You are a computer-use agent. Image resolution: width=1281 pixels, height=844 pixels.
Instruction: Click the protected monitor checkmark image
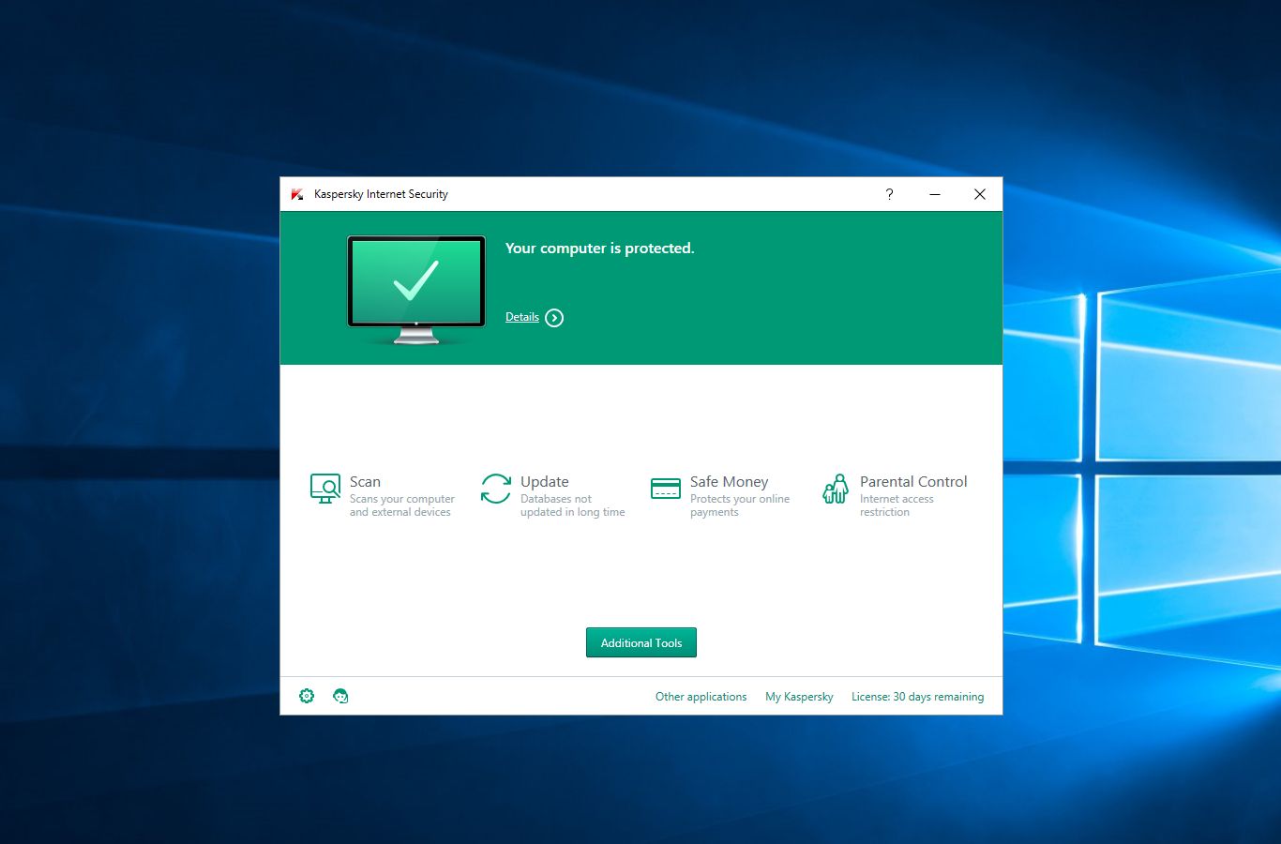[x=416, y=289]
